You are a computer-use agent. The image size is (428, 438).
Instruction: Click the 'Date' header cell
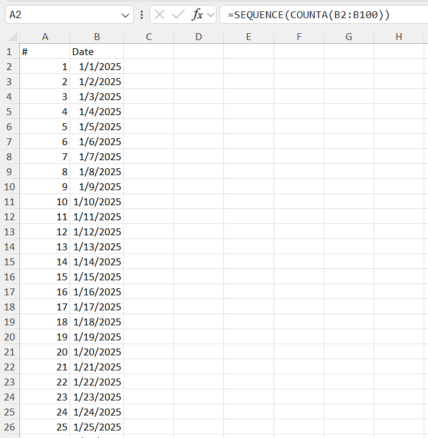pyautogui.click(x=96, y=51)
